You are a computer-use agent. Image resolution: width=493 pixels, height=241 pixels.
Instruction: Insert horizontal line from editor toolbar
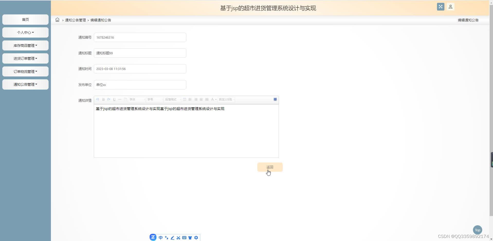(x=120, y=99)
